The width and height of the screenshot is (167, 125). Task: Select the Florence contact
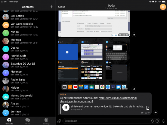coord(28,73)
